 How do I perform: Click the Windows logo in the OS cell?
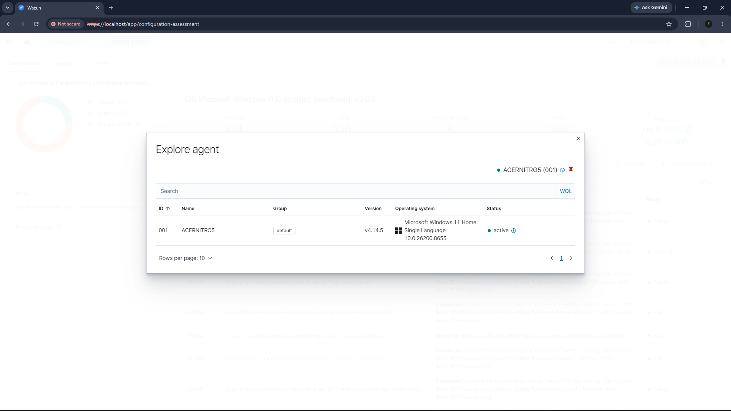398,231
